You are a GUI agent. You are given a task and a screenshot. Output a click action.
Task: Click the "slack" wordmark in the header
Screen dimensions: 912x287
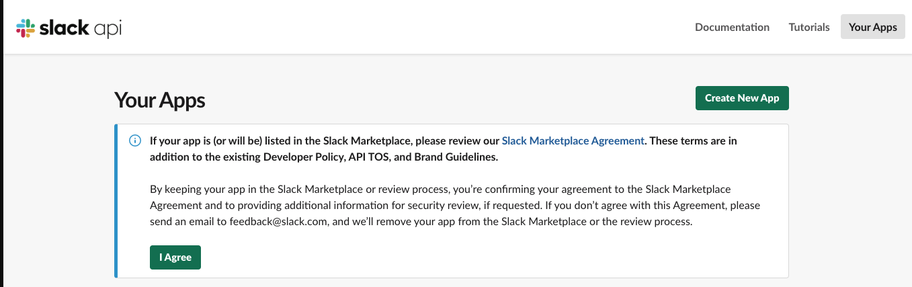coord(65,28)
